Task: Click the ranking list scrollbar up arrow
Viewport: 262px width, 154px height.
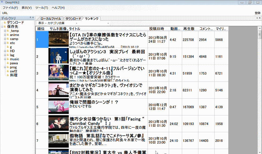Action: 260,28
